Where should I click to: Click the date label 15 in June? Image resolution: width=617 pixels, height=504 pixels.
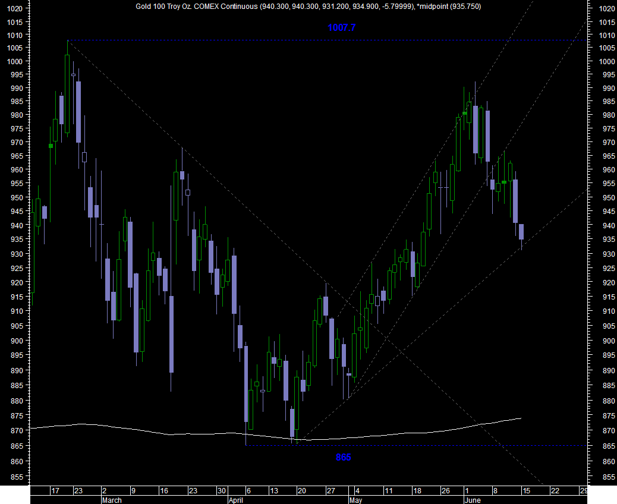[x=526, y=490]
